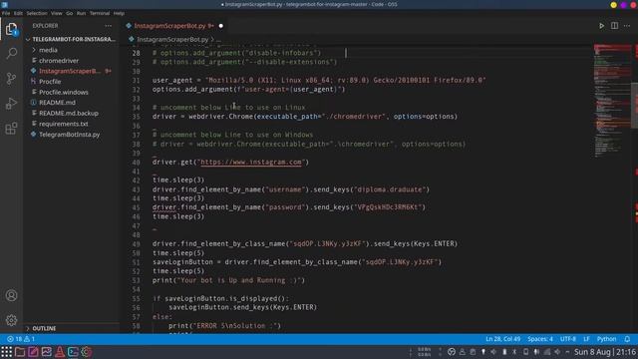
Task: Open the Explorer view in activity bar
Action: coord(11,29)
